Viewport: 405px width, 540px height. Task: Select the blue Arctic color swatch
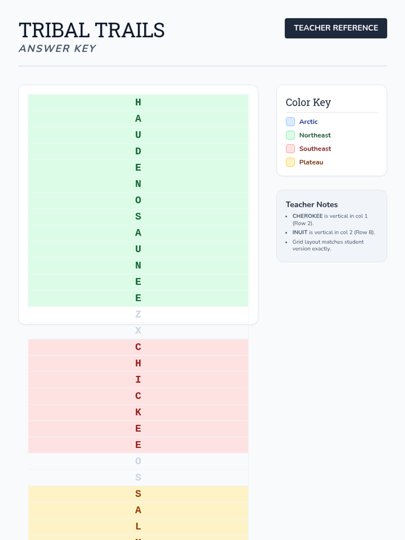290,122
